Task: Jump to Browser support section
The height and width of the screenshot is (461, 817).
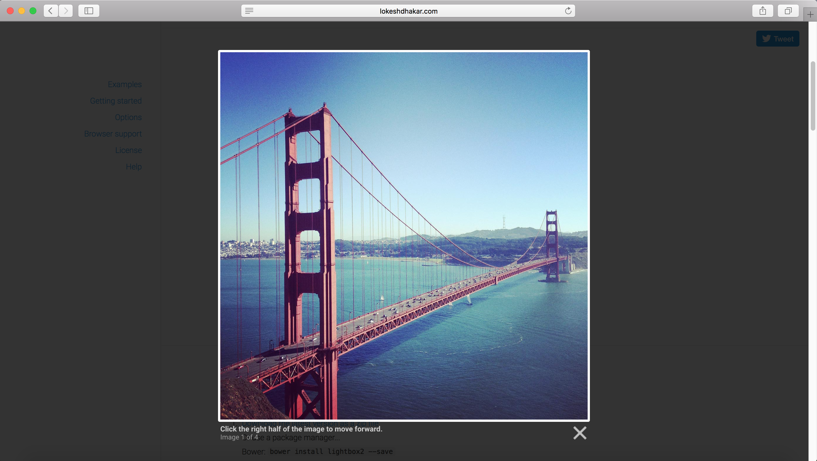Action: [113, 134]
